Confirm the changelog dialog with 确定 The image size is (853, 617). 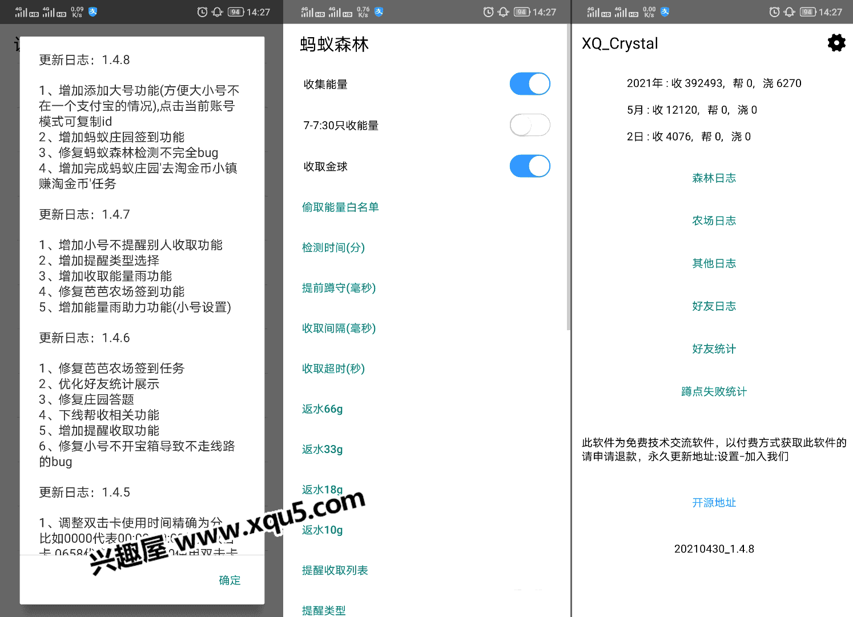(230, 580)
